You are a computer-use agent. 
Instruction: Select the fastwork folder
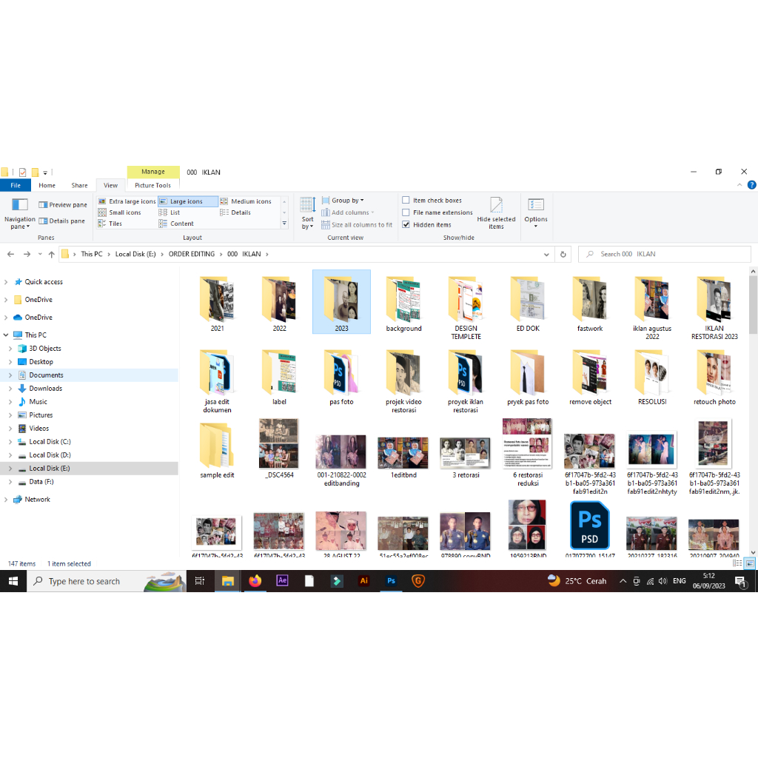[x=590, y=303]
